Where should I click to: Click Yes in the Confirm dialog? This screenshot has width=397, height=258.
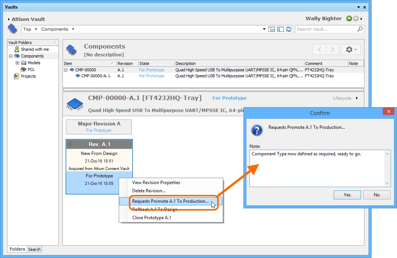tap(347, 195)
